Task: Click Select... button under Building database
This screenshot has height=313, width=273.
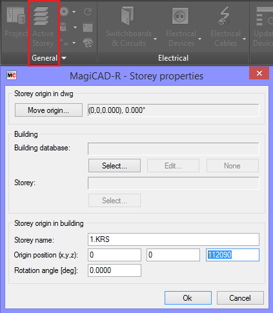Action: 114,166
